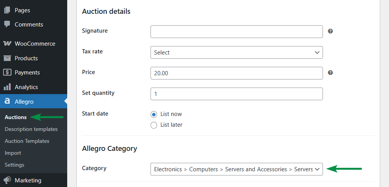Open help tooltip next to Signature field
Viewport: 389px width, 187px height.
pos(330,31)
